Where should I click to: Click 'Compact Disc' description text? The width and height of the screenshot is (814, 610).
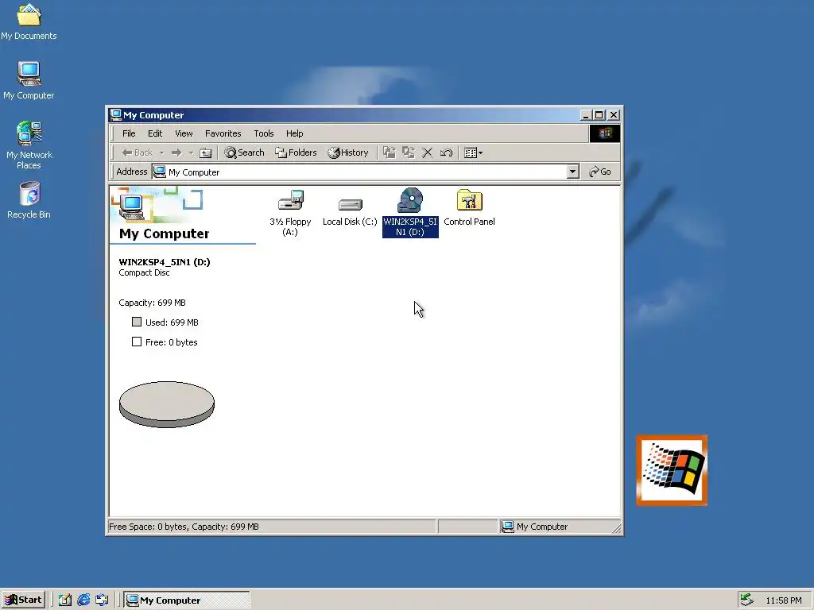click(145, 273)
